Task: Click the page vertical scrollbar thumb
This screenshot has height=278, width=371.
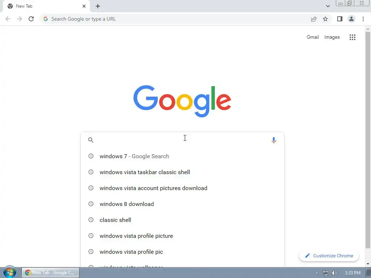Action: coord(368,140)
